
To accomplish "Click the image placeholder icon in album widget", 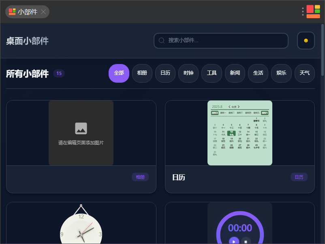I will (81, 128).
